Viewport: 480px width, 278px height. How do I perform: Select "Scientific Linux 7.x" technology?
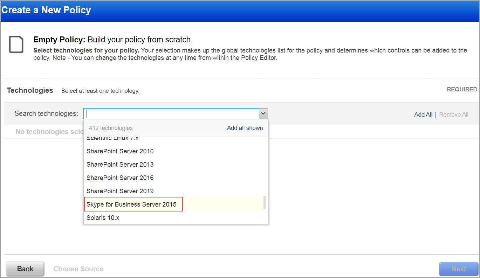coord(112,138)
